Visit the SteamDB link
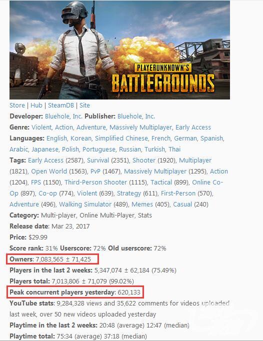The height and width of the screenshot is (341, 263). (61, 105)
